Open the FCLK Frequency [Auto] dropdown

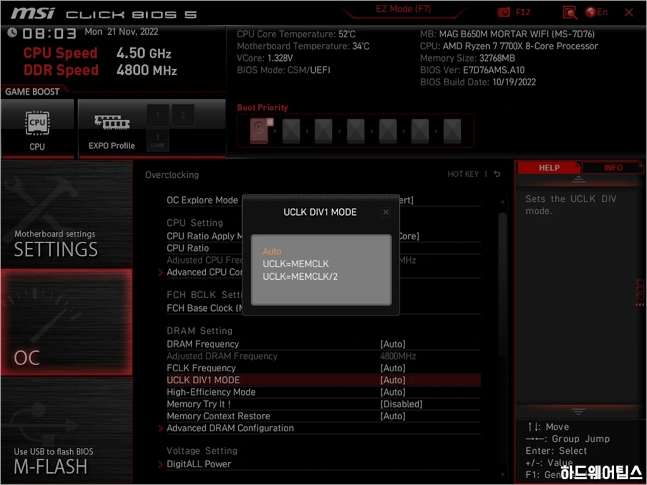click(x=392, y=368)
